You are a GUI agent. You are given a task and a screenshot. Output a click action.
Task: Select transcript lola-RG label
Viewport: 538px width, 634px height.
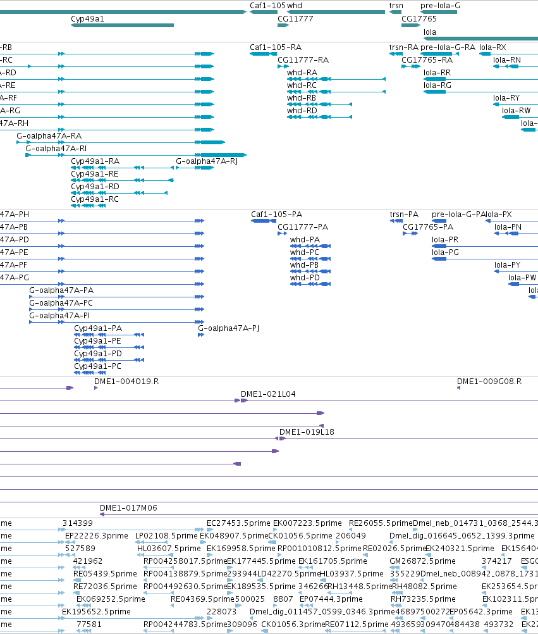437,85
